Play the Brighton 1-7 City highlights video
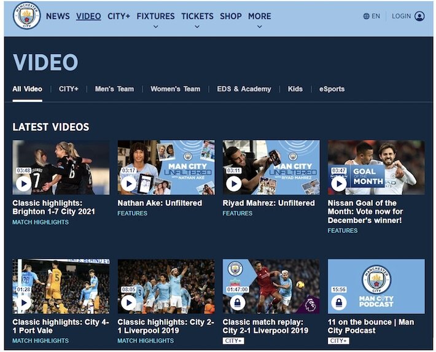The image size is (436, 352). pyautogui.click(x=23, y=184)
